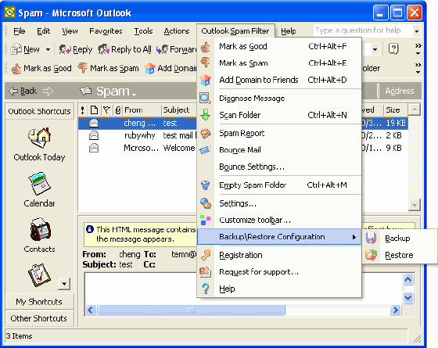Viewport: 438px width, 348px height.
Task: Click the Request for support icon
Action: pyautogui.click(x=205, y=272)
